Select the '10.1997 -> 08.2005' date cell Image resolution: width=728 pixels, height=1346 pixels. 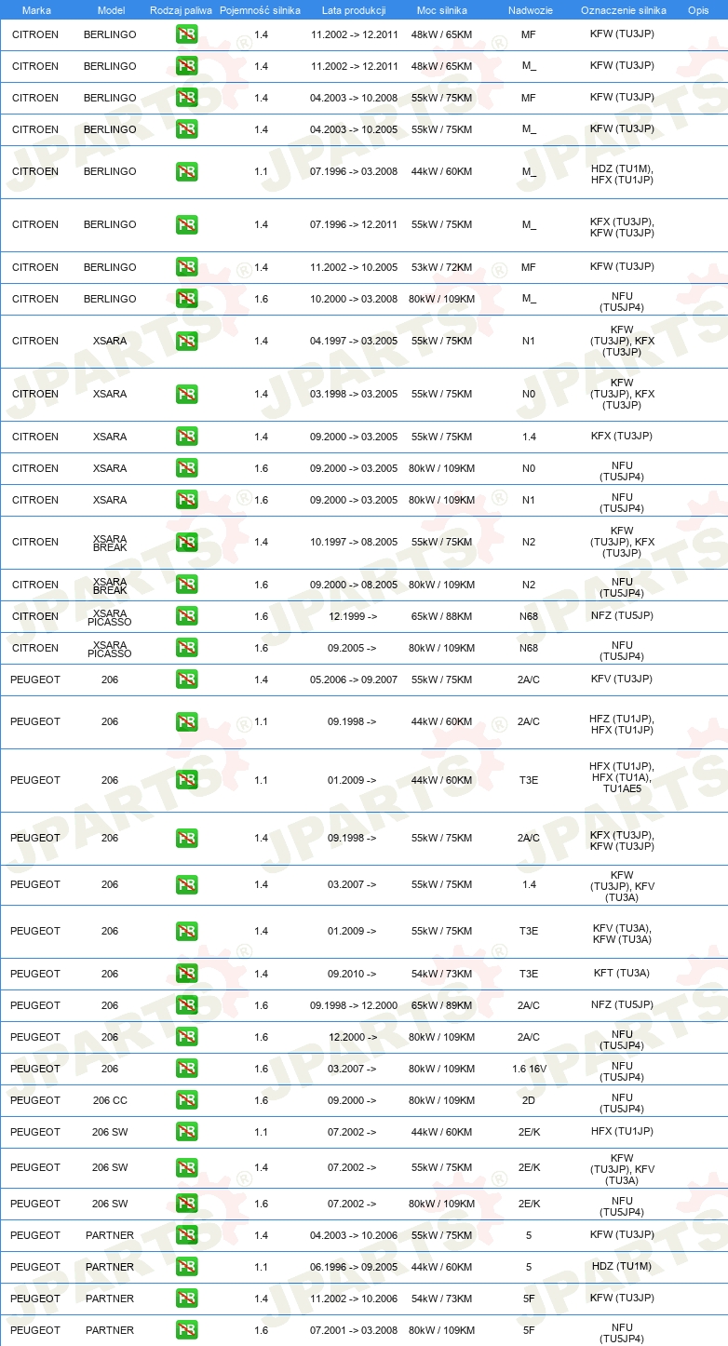point(354,542)
